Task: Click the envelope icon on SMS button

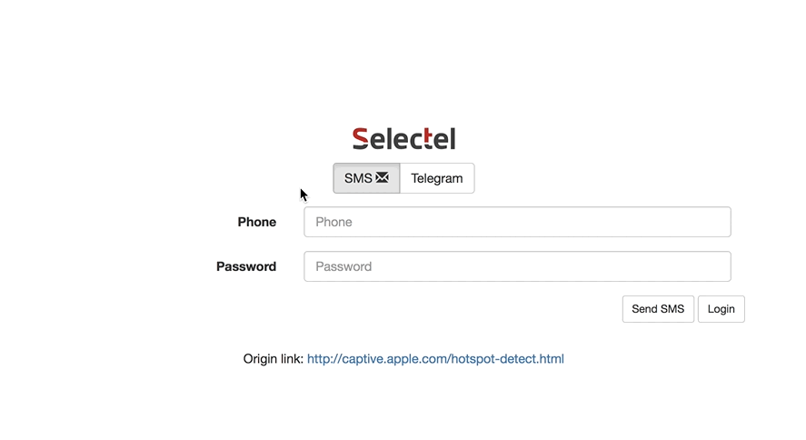Action: 383,178
